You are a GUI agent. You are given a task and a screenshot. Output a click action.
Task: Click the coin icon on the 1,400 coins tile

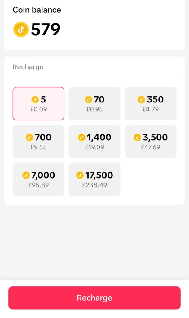(81, 137)
